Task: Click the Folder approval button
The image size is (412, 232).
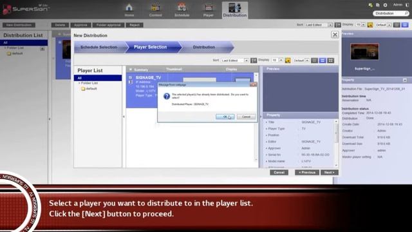Action: (109, 25)
